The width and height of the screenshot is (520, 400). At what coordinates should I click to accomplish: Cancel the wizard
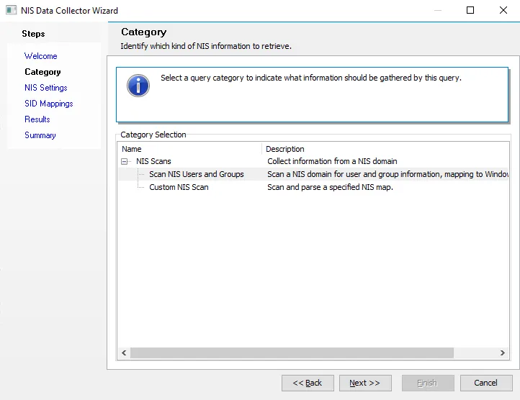coord(486,383)
